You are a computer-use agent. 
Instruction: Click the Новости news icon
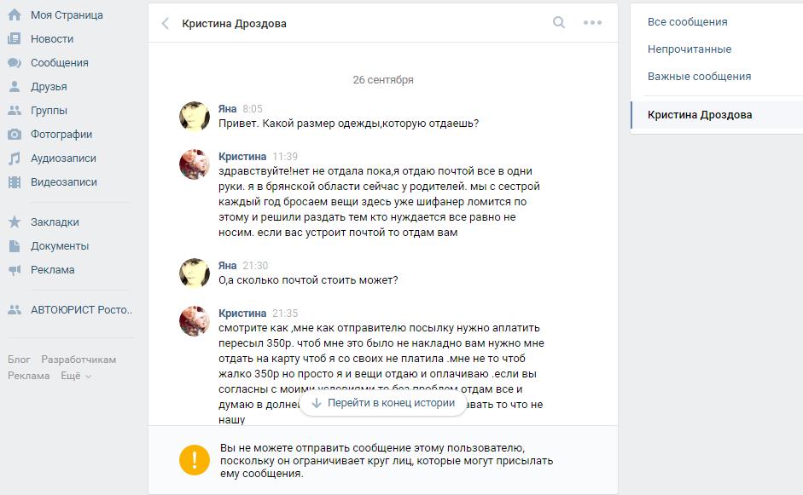tap(15, 38)
